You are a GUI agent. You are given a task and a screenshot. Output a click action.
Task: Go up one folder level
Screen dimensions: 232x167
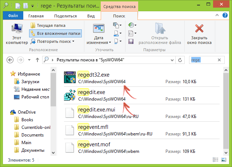(37, 60)
